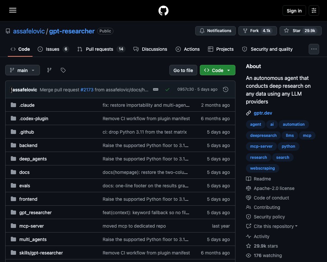The height and width of the screenshot is (262, 327).
Task: Select the mcp-server topic tag
Action: 261,146
